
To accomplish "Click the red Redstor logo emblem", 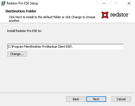I will coord(105,15).
